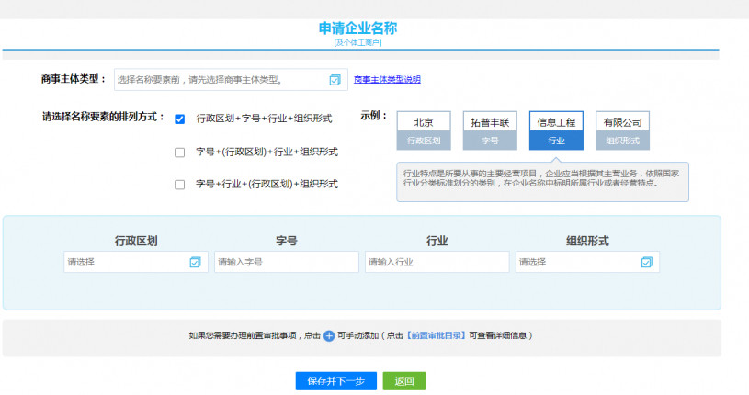Screen dimensions: 749x395
Task: Check the 字号+(行政区划)+行业+组织形式 option
Action: (x=180, y=152)
